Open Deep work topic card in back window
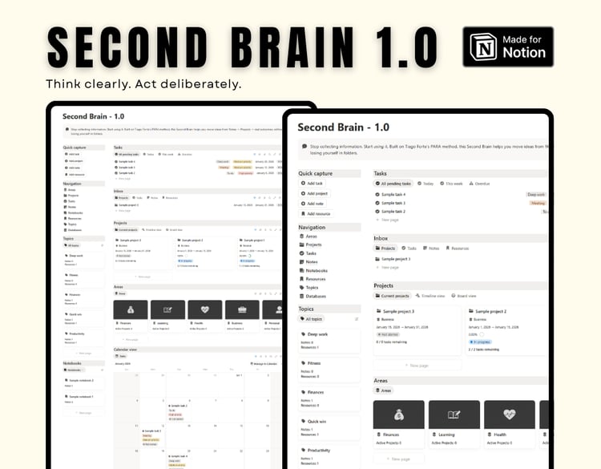This screenshot has height=469, width=601. [83, 260]
